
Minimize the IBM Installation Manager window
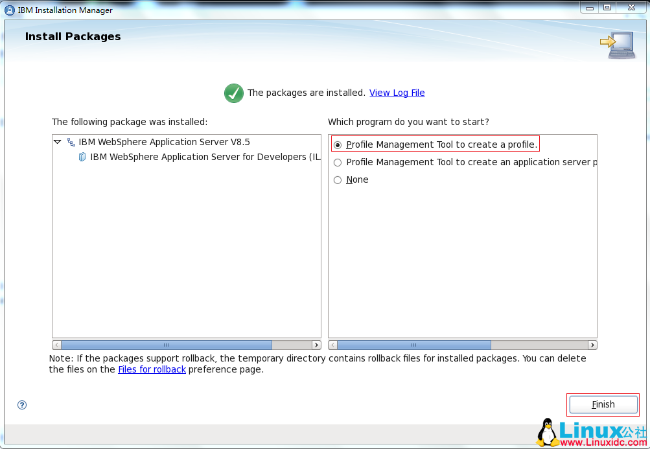590,8
